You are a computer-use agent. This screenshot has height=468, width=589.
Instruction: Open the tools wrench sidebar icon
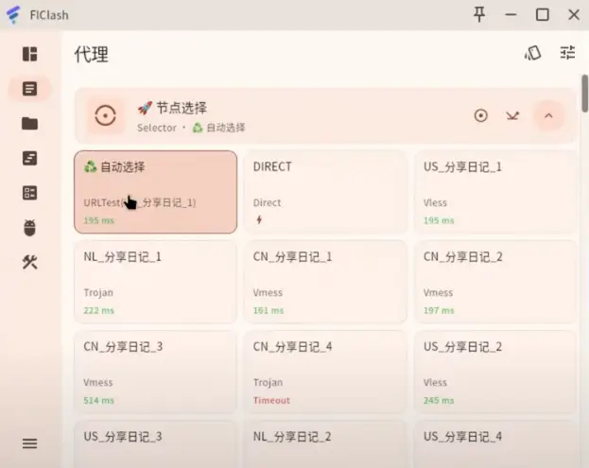pyautogui.click(x=29, y=262)
